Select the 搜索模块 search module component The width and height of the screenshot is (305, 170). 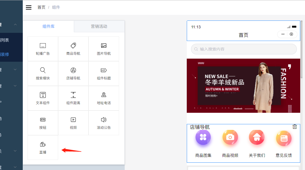(x=43, y=73)
